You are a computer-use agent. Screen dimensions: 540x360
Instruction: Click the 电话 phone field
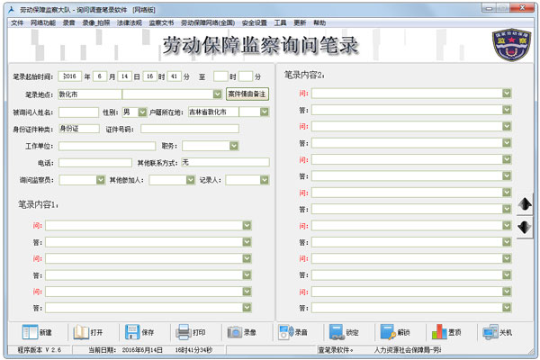[95, 163]
